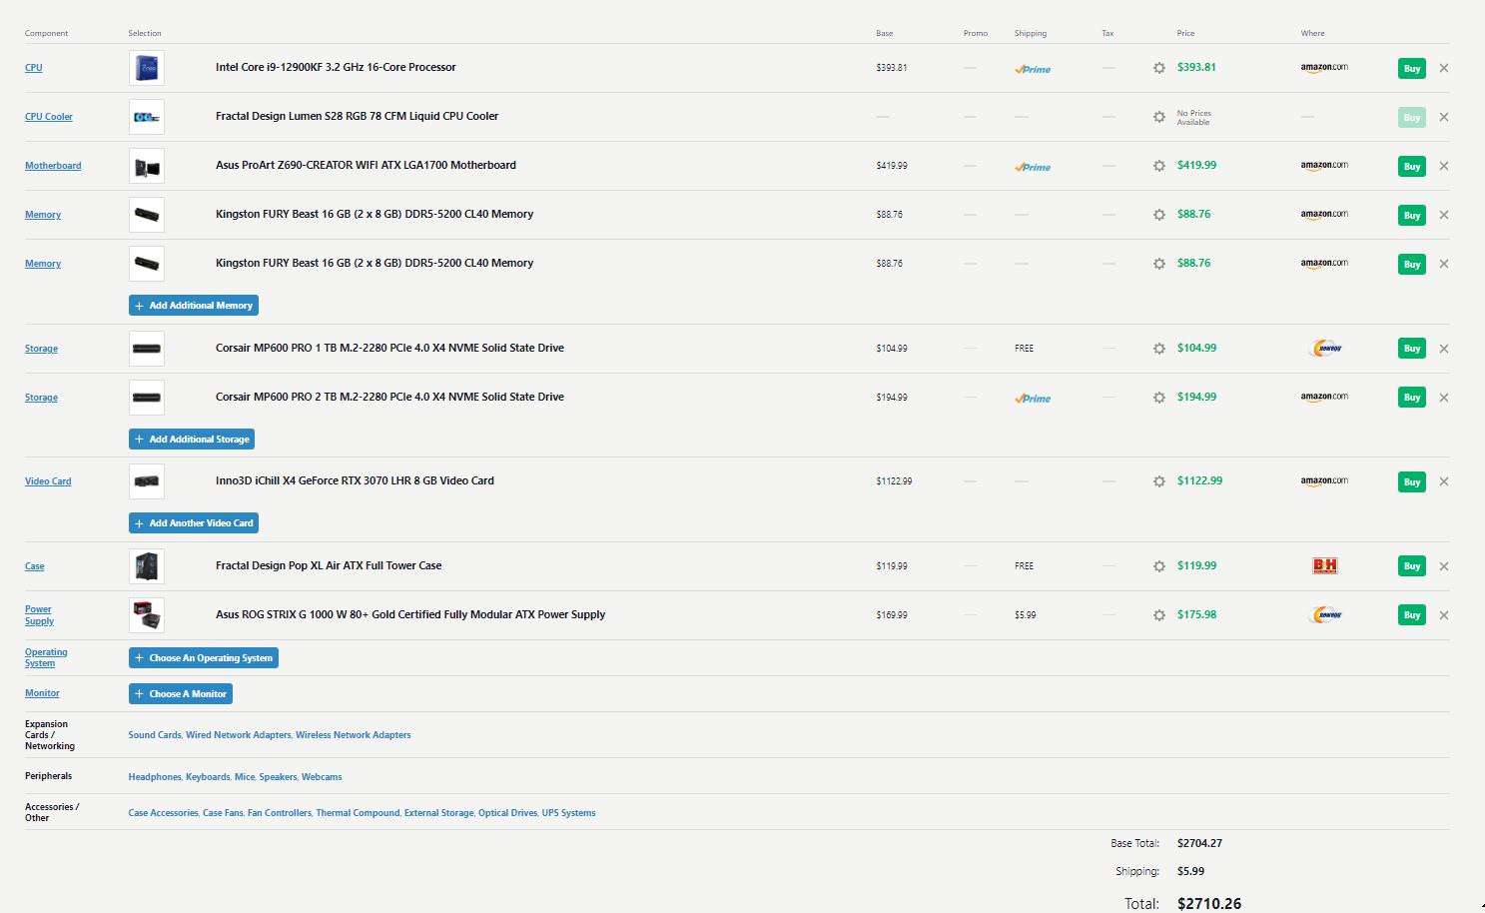The width and height of the screenshot is (1485, 913).
Task: Open Wireless Network Adapters link
Action: click(354, 735)
